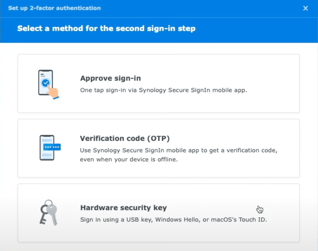Close the 2-factor authentication dialog
Screen dimensions: 318x251
point(305,8)
